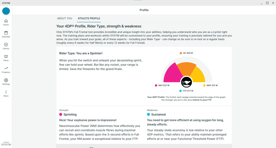Select the AC 509 W label
Viewport: 276px width, 148px height.
click(187, 53)
